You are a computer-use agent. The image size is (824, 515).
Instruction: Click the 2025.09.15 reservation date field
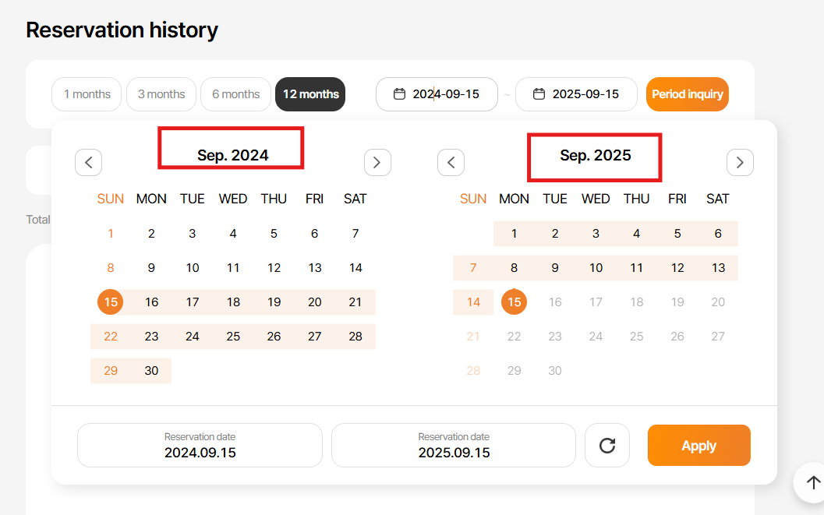454,446
